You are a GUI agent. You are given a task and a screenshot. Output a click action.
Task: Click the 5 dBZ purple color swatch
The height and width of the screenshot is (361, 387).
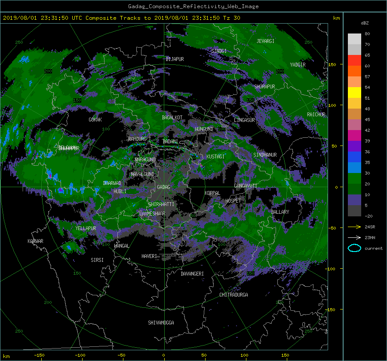pos(354,200)
